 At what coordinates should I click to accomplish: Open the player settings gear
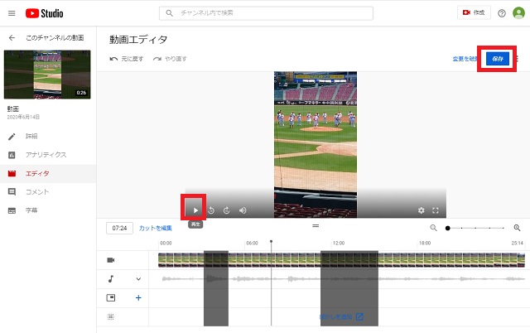point(422,210)
